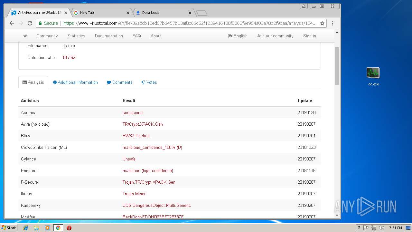The width and height of the screenshot is (412, 232).
Task: Open Additional information tab
Action: (x=75, y=82)
